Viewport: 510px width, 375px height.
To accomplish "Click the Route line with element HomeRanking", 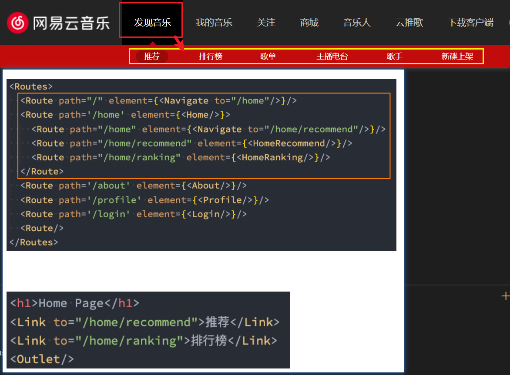I will click(x=181, y=157).
